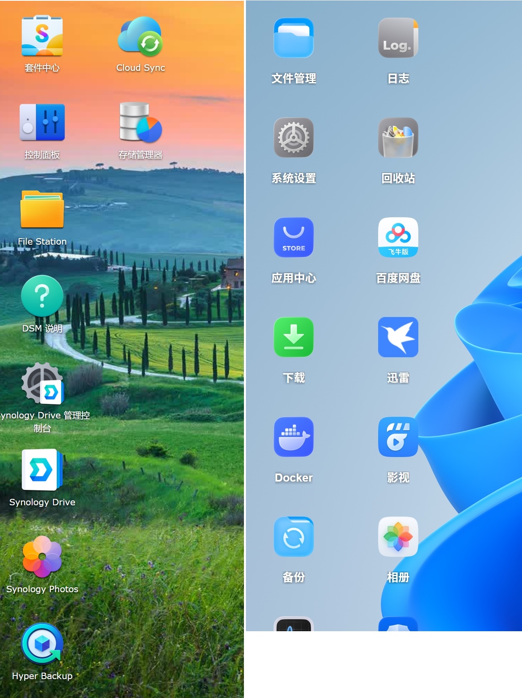
Task: Open the DSM 说明 help icon
Action: (x=42, y=296)
